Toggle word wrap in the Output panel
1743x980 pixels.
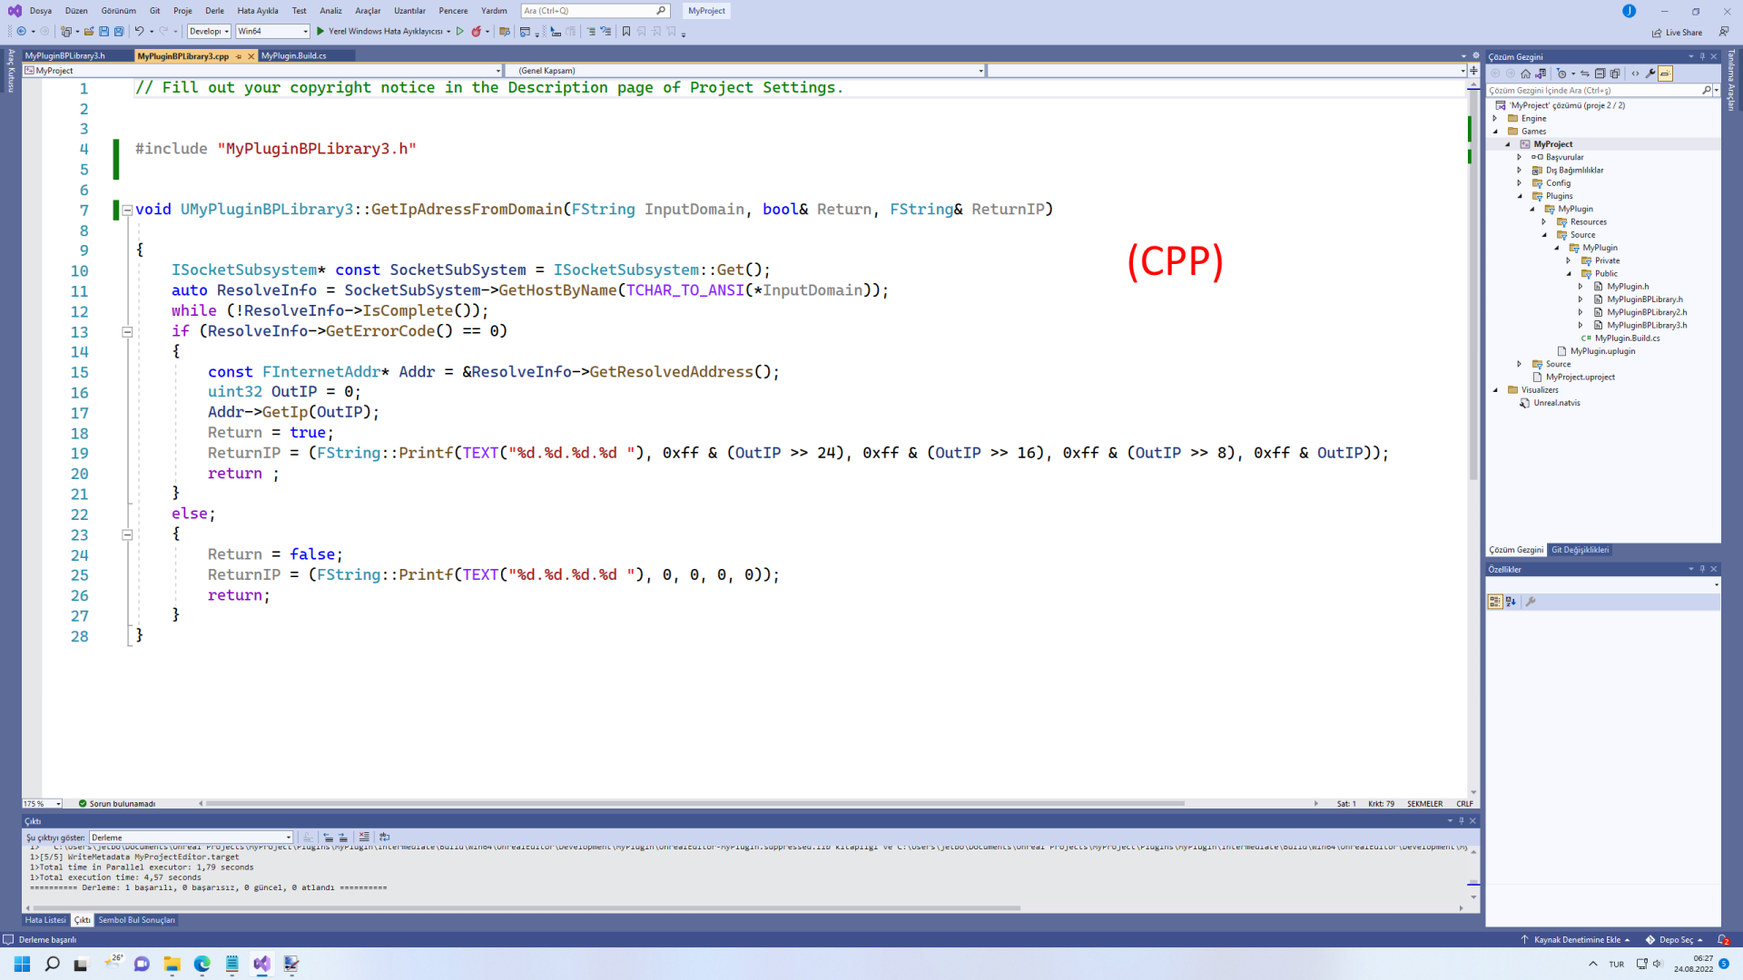pos(384,838)
